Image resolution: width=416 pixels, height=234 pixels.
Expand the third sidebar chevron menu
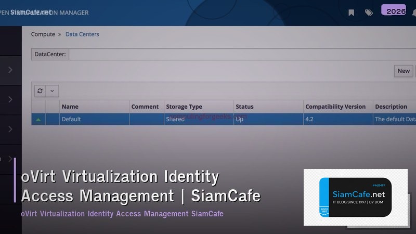tap(10, 129)
